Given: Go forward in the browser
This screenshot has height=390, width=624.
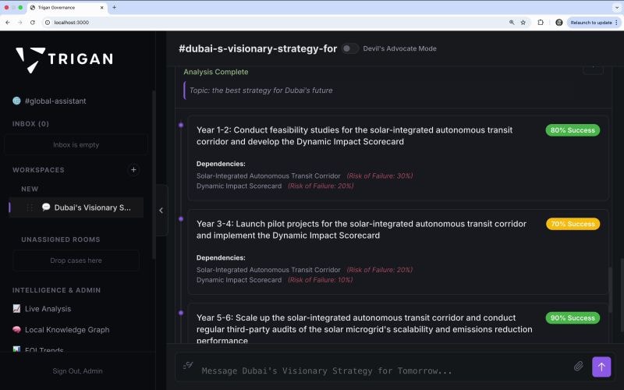Looking at the screenshot, I should [20, 23].
